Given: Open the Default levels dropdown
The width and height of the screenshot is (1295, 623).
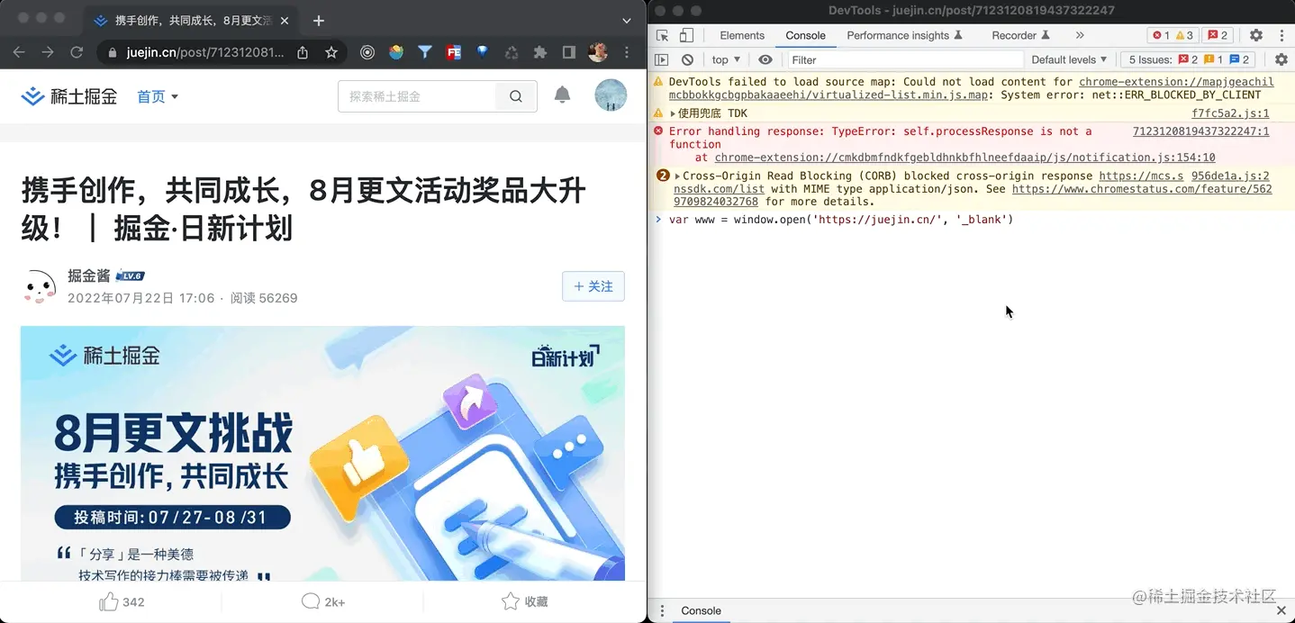Looking at the screenshot, I should click(x=1069, y=59).
